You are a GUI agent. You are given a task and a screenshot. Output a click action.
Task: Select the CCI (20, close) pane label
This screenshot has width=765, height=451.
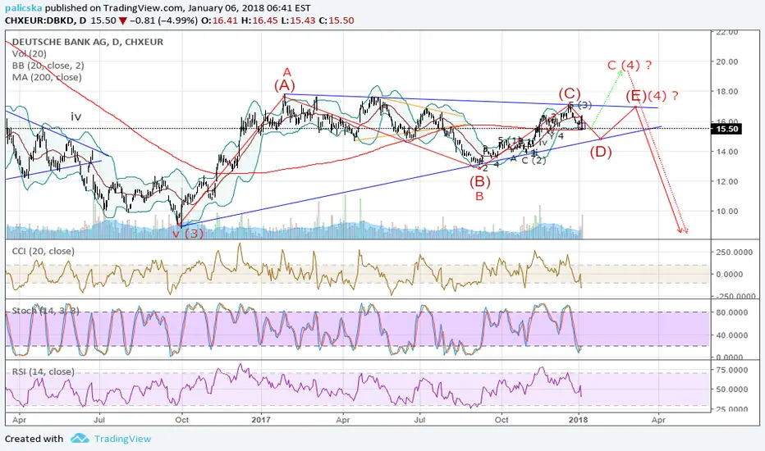[x=44, y=251]
